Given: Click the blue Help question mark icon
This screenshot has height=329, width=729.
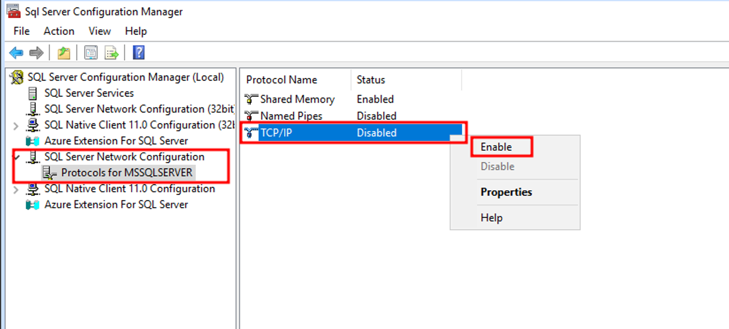Looking at the screenshot, I should tap(139, 53).
